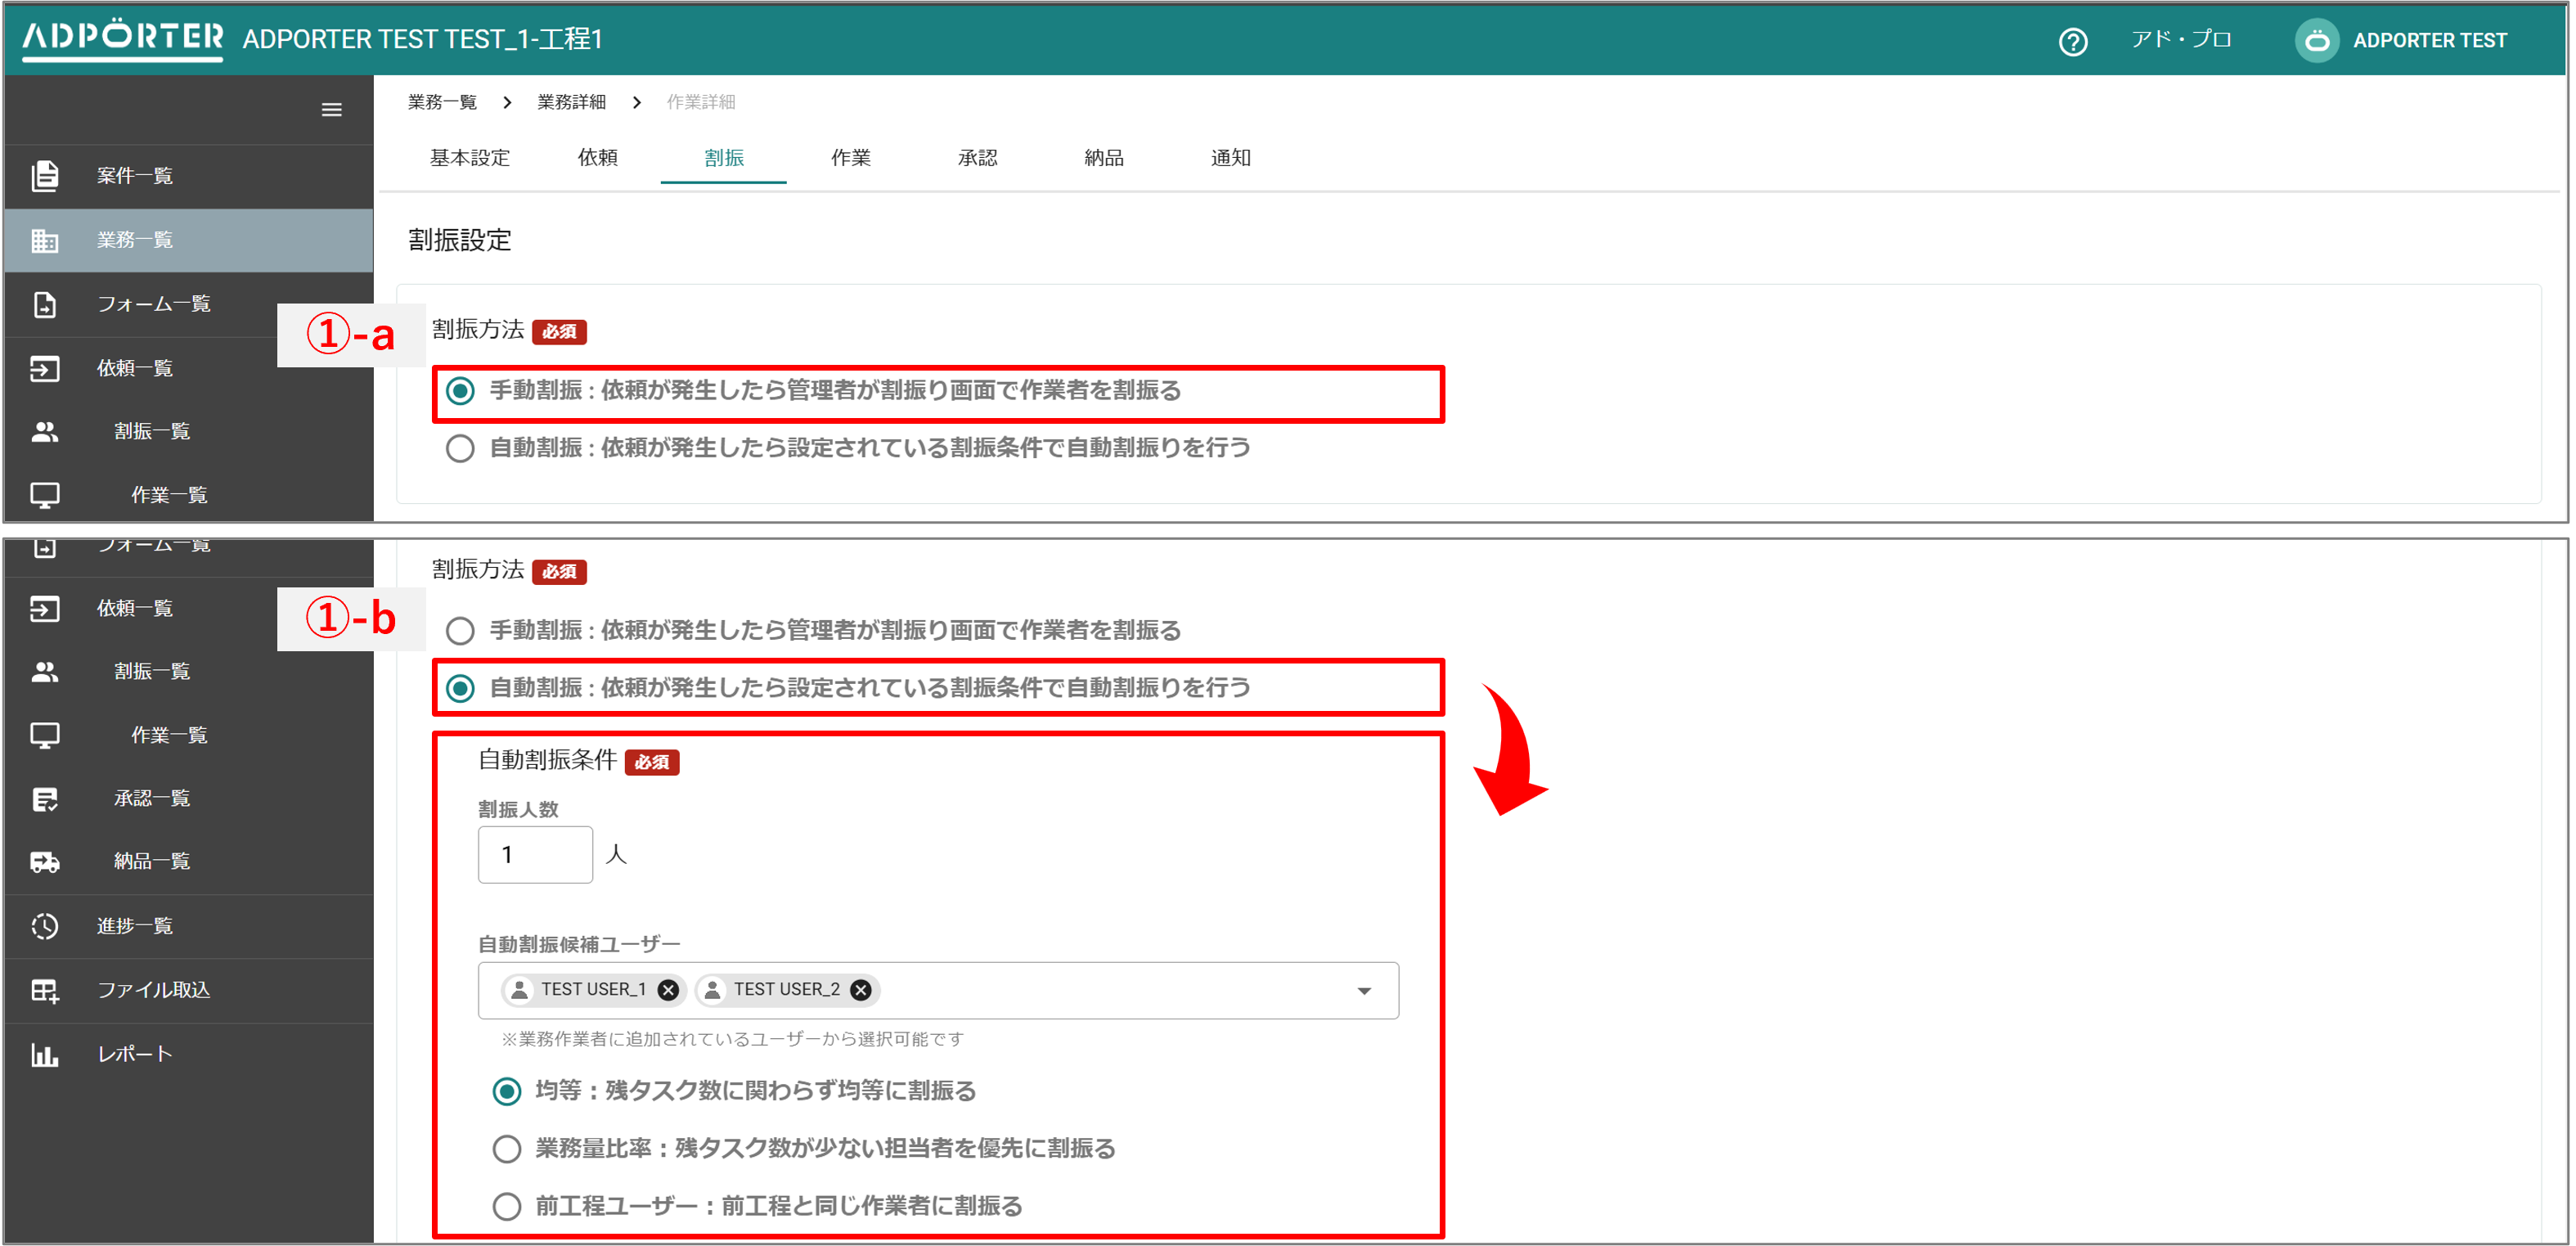
Task: Choose the 前工程ユーザー previous-process radio
Action: tap(507, 1207)
